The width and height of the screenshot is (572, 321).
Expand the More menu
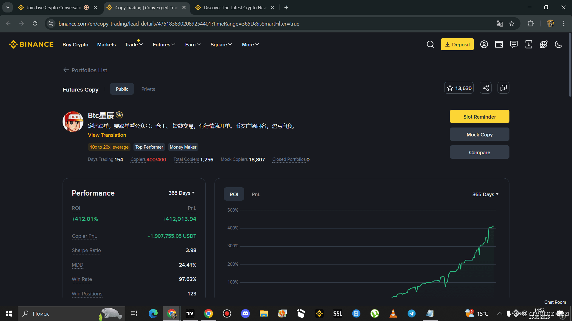click(x=250, y=45)
